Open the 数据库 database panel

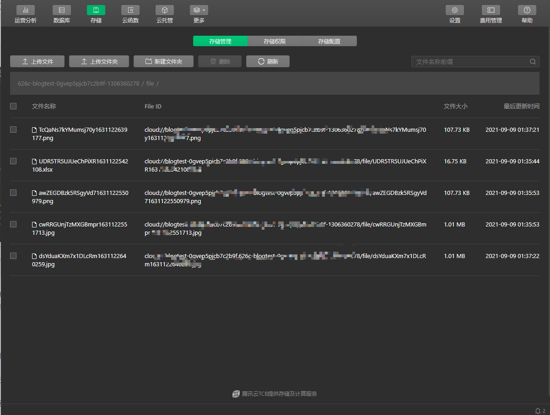coord(62,14)
